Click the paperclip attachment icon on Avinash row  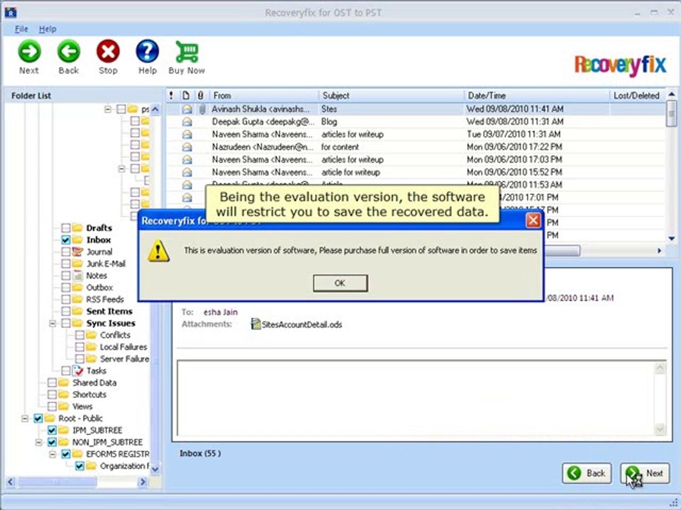click(202, 109)
